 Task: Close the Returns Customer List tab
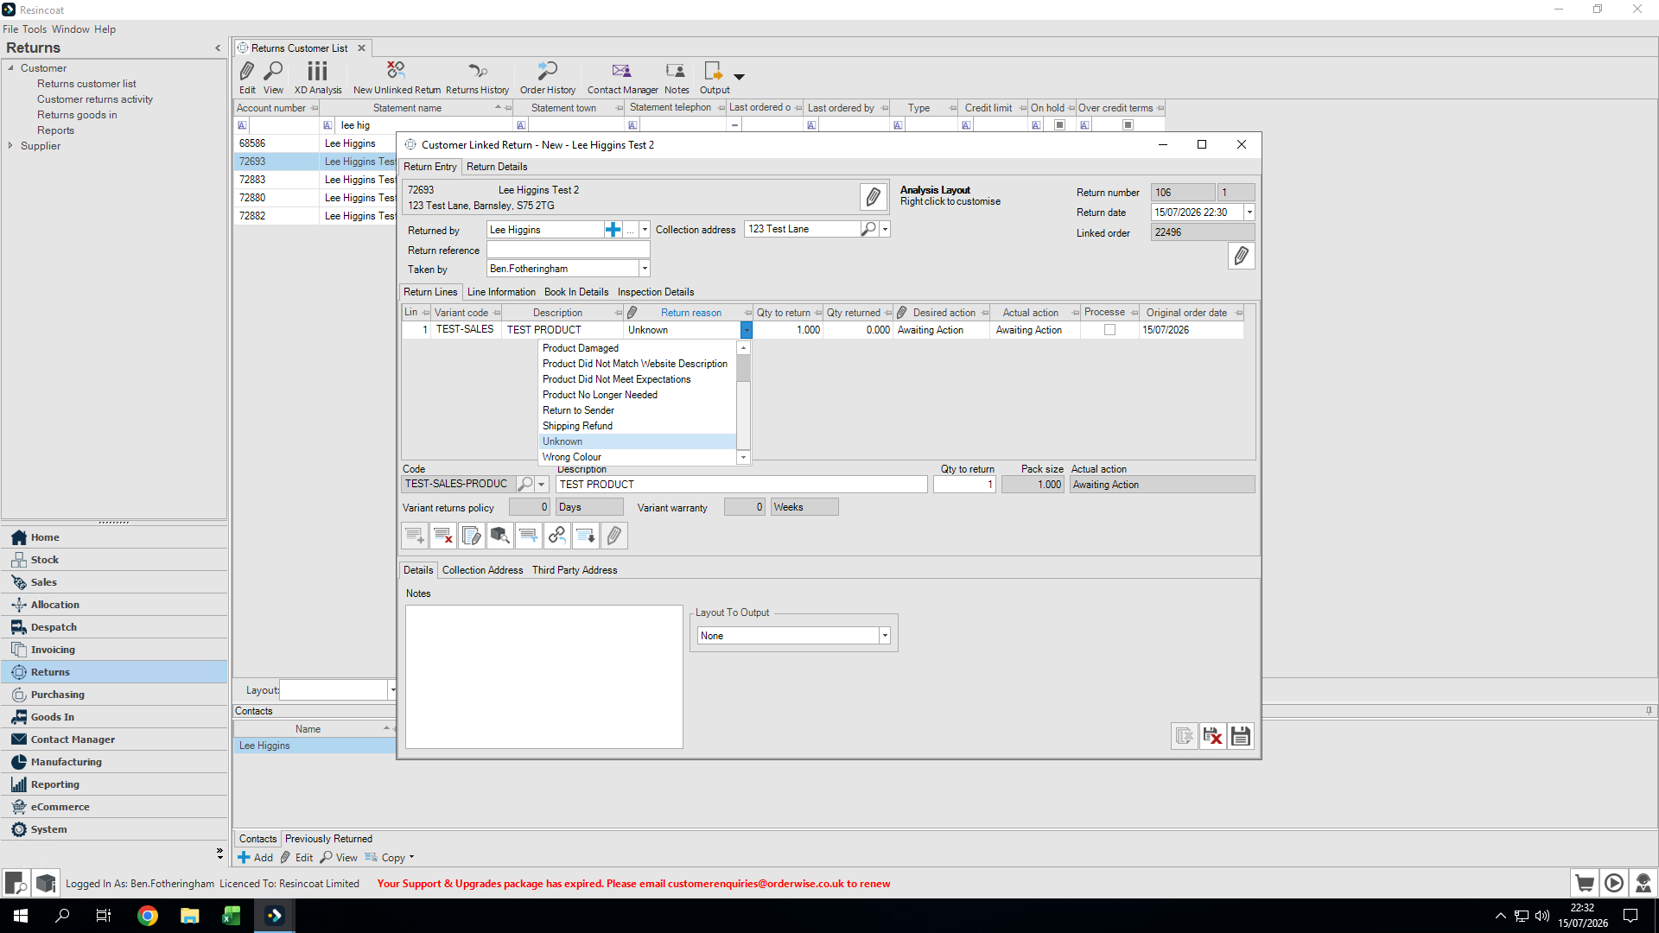point(362,48)
